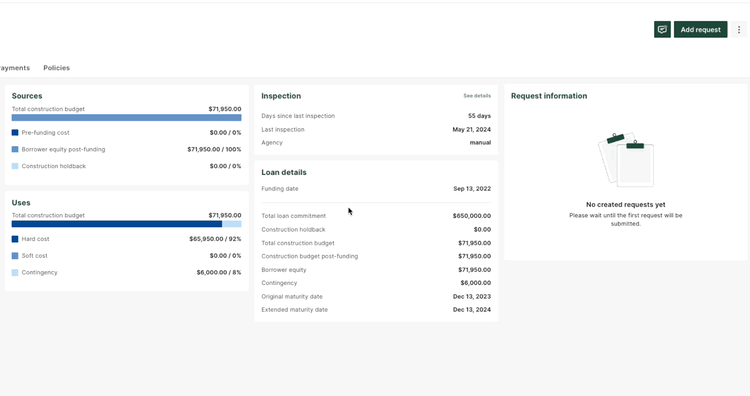Click the Soft cost legend square

[15, 255]
